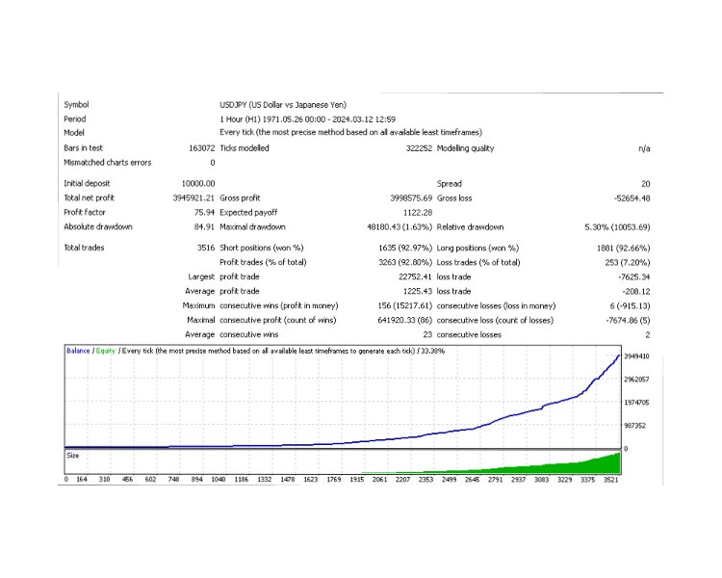Select the Absolute drawdown value 84.91
Image resolution: width=722 pixels, height=578 pixels.
[204, 226]
